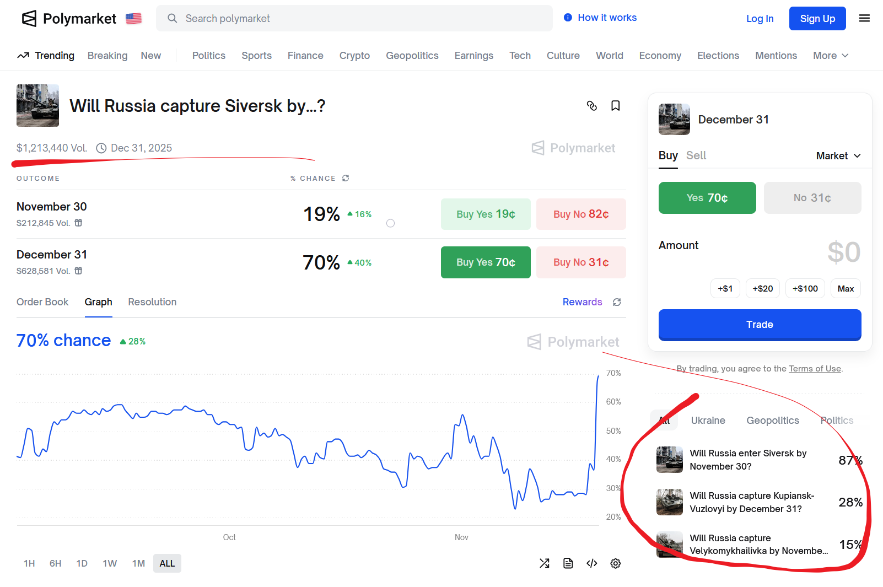The height and width of the screenshot is (587, 883).
Task: Open the document icon below graph
Action: [x=568, y=563]
